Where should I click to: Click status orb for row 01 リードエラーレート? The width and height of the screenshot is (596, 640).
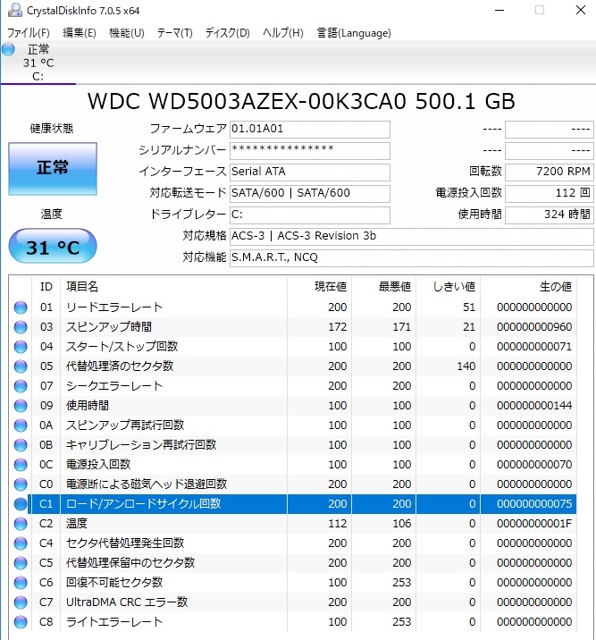click(21, 307)
